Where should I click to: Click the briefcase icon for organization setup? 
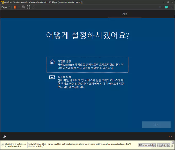click(x=52, y=77)
